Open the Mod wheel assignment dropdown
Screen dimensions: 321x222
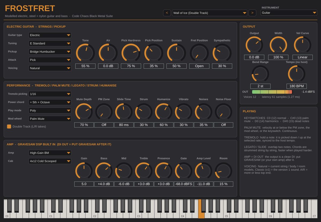pos(50,119)
